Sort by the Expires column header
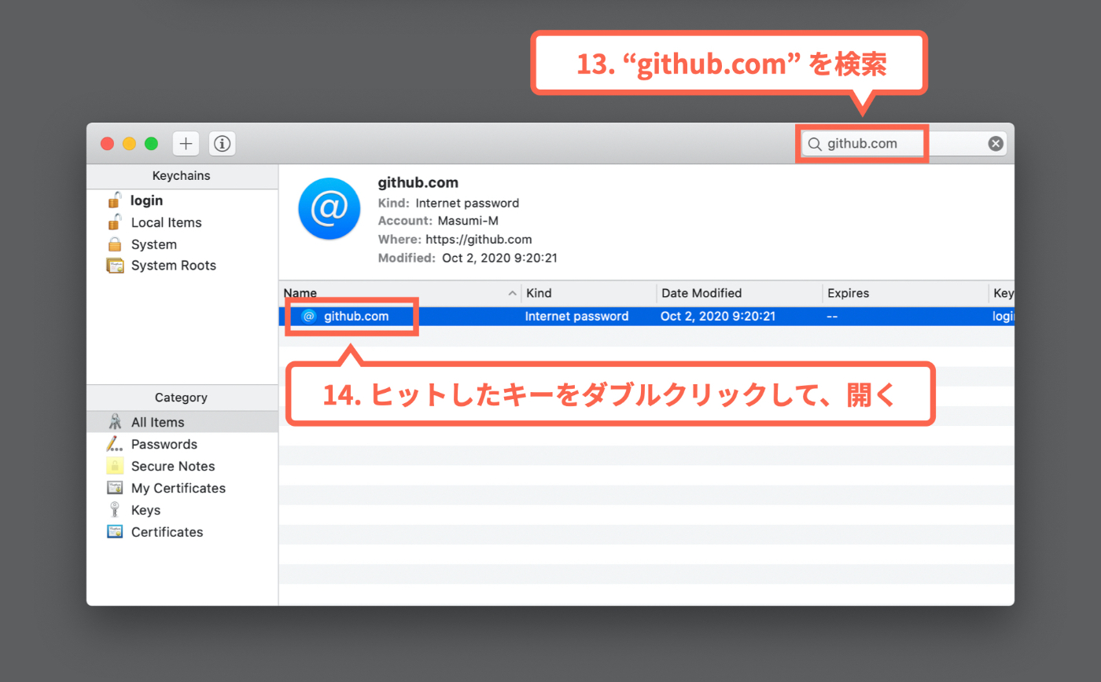Viewport: 1101px width, 682px height. click(x=905, y=293)
